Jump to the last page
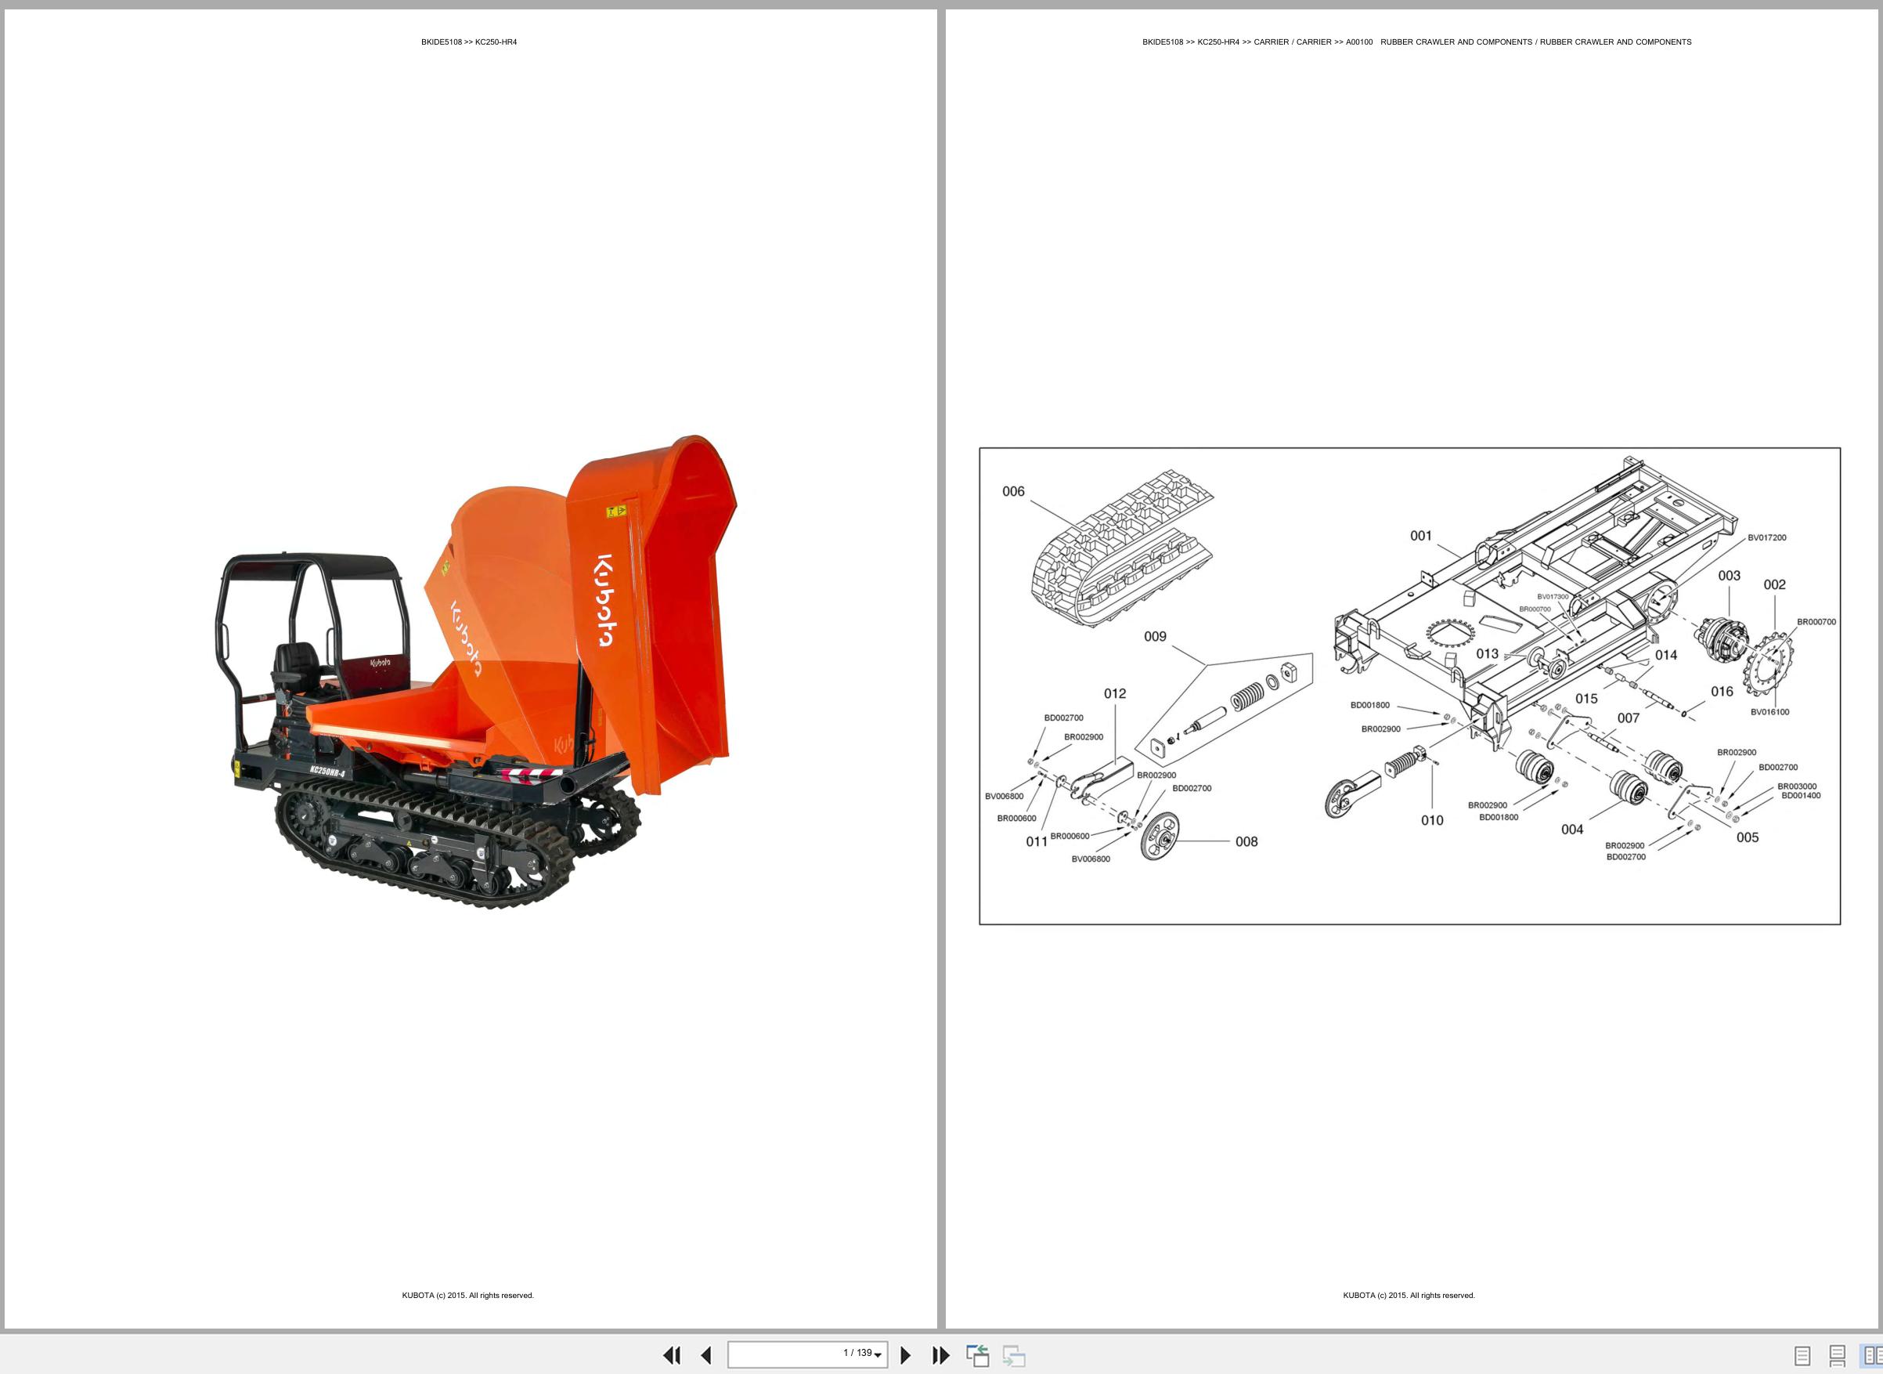Viewport: 1883px width, 1374px height. (940, 1355)
